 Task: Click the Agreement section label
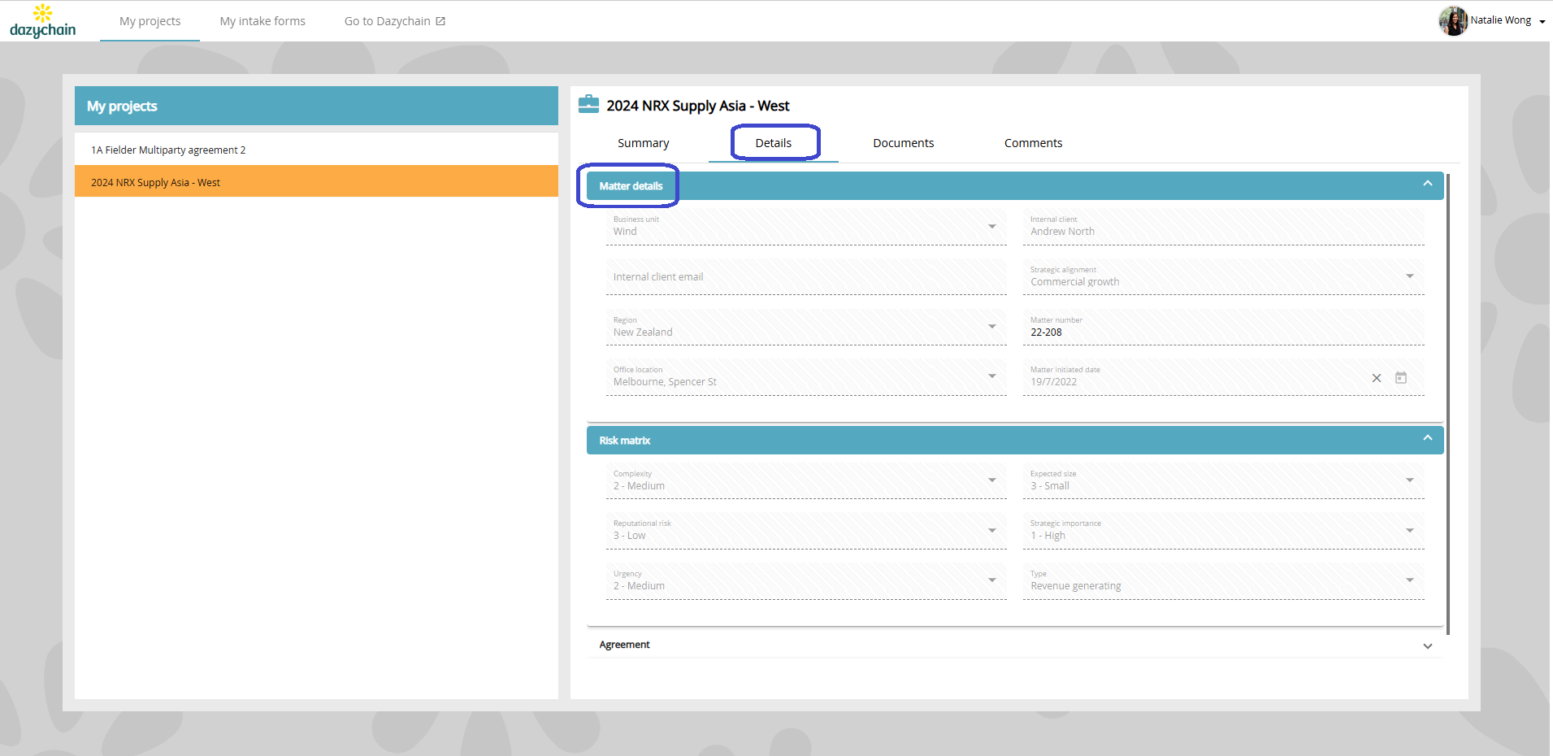624,645
